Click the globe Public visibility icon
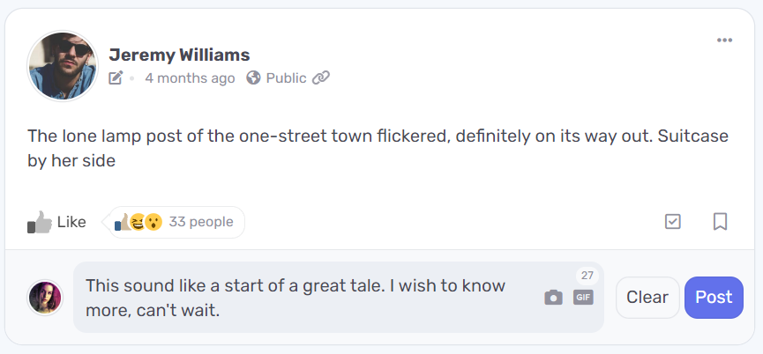 pos(253,77)
